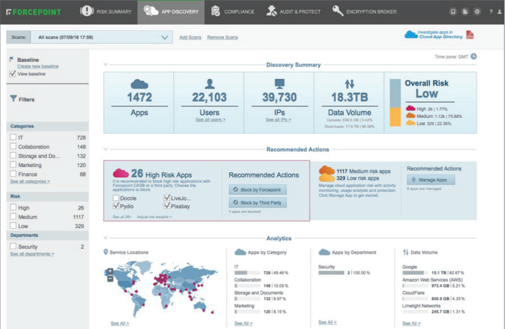
Task: Click the device icon in top bar
Action: 453,12
